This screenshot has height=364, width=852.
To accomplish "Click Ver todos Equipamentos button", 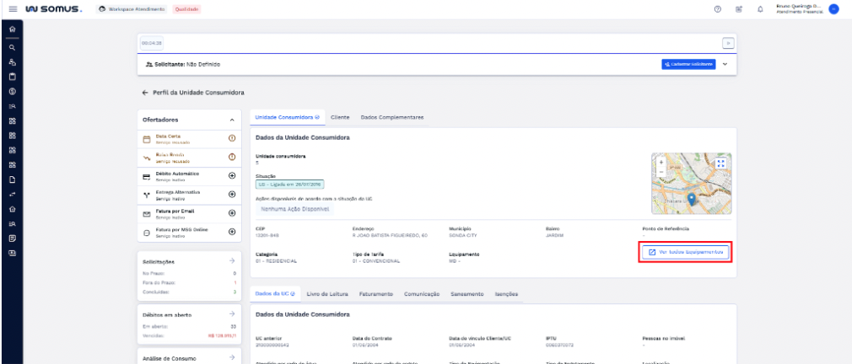I will [685, 252].
